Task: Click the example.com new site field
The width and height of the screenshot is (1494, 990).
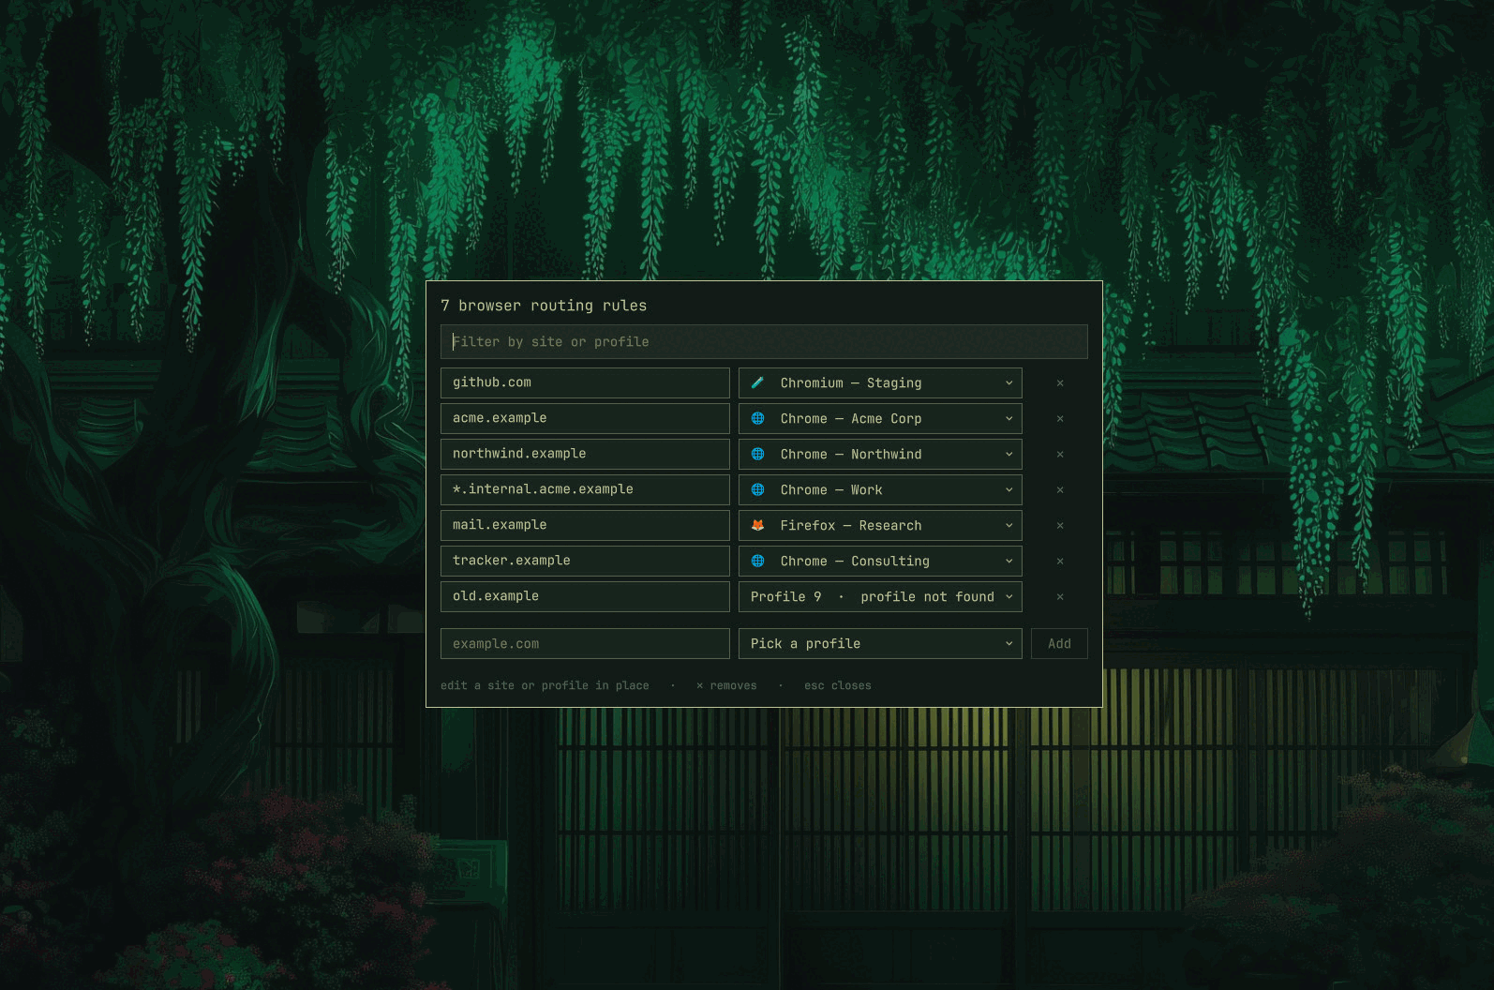Action: pos(585,643)
